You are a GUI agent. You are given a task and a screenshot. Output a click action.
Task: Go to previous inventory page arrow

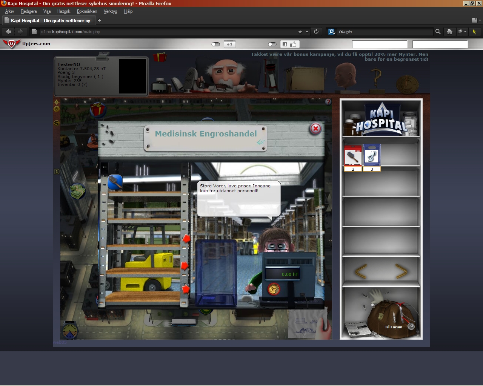click(x=361, y=271)
